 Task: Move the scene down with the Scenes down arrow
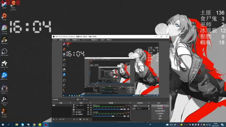[x=63, y=119]
